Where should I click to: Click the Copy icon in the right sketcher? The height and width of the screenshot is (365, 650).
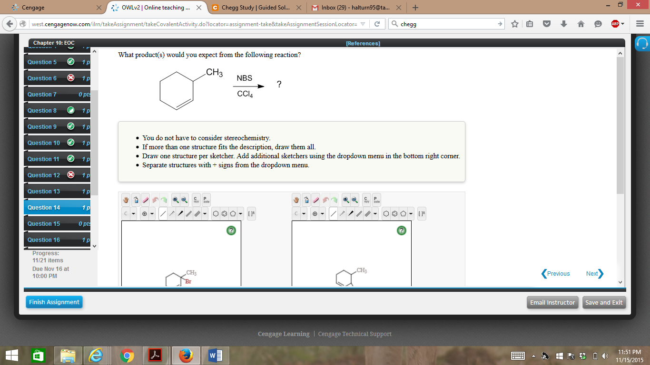(x=366, y=200)
